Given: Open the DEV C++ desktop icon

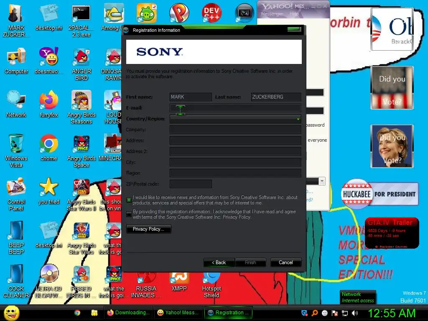Looking at the screenshot, I should 211,13.
